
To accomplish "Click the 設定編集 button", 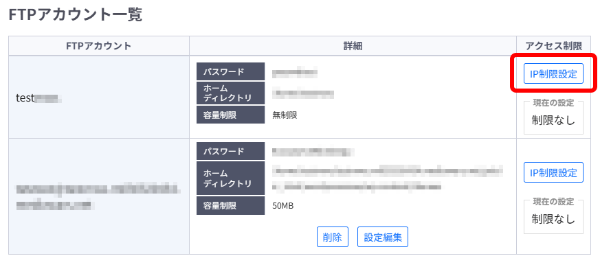I will 383,237.
